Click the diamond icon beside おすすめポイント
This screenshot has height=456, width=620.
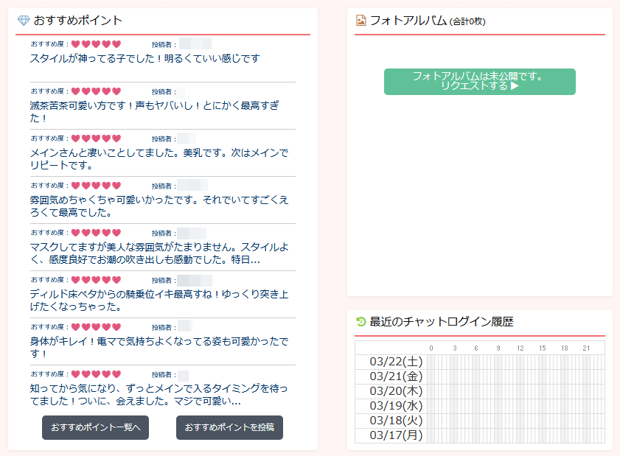pos(23,21)
